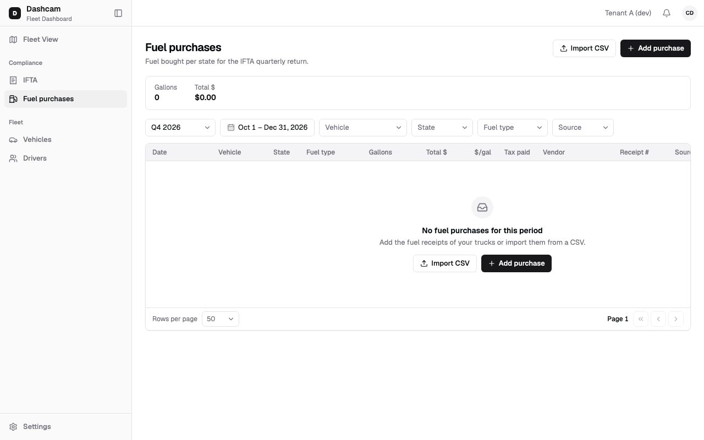Toggle the sidebar collapse icon
The image size is (704, 440).
[x=118, y=13]
